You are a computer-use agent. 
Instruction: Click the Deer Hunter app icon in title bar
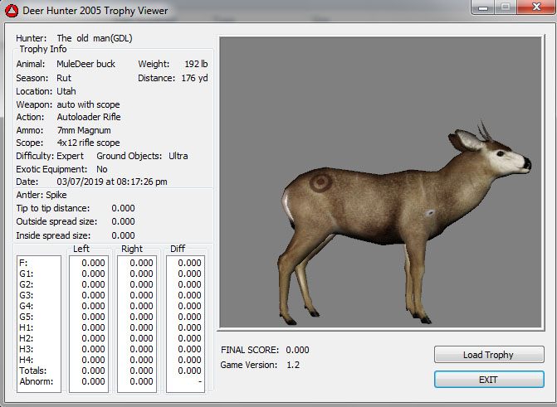pyautogui.click(x=11, y=11)
